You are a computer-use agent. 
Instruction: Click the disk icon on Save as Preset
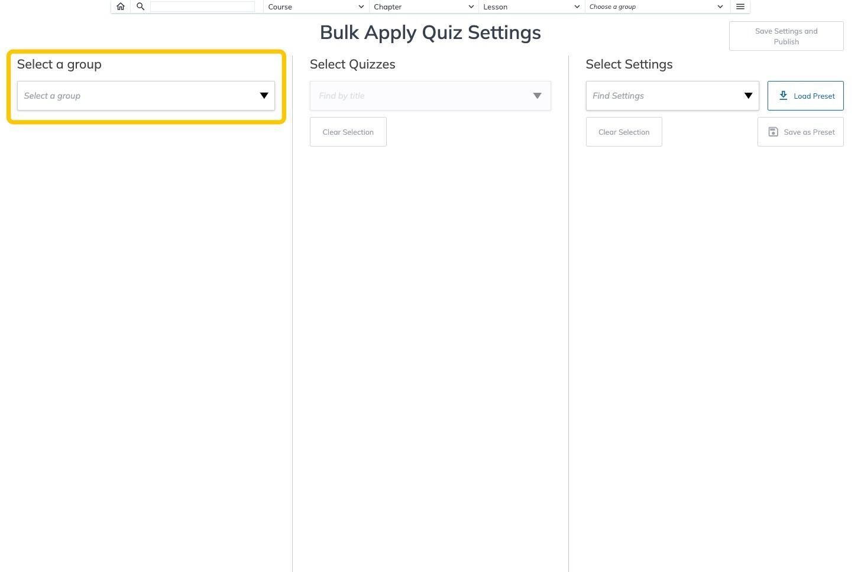(773, 132)
